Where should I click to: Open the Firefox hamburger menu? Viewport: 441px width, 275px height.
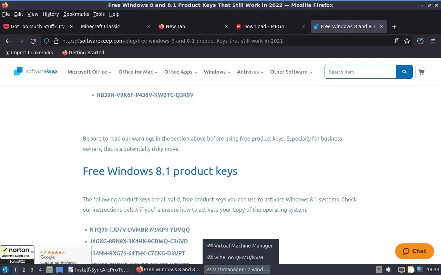(433, 41)
